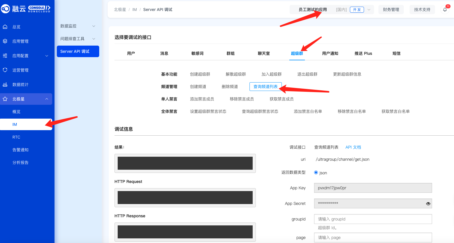The image size is (454, 243).
Task: Click the 开发 environment tag
Action: point(357,10)
